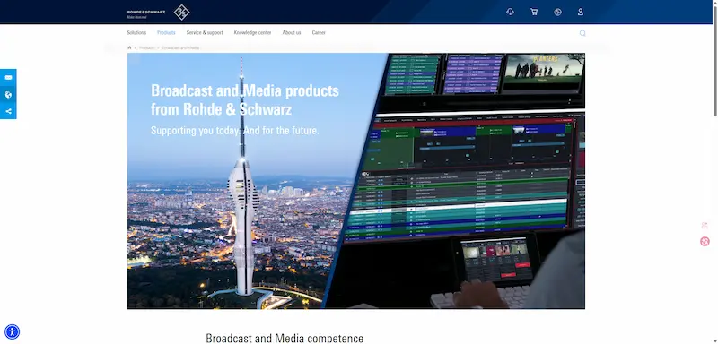Click the Rohde & Schwarz logo
The height and width of the screenshot is (344, 718).
[159, 13]
